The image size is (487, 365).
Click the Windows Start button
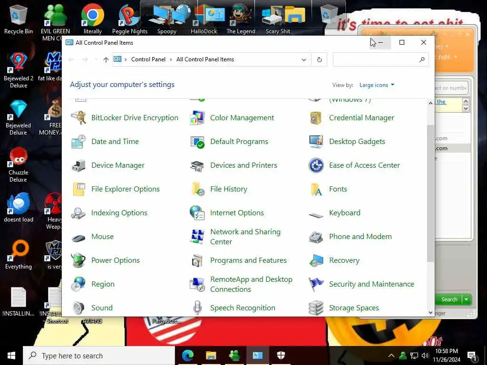point(11,355)
